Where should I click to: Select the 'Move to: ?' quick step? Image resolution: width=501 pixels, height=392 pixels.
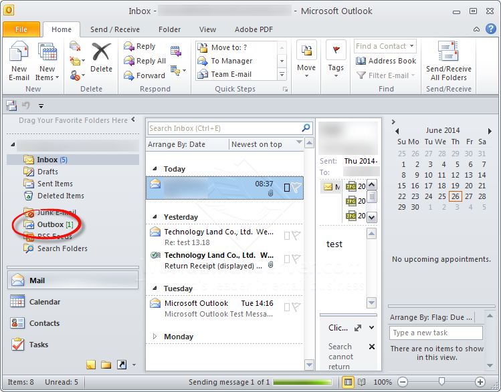(x=236, y=47)
